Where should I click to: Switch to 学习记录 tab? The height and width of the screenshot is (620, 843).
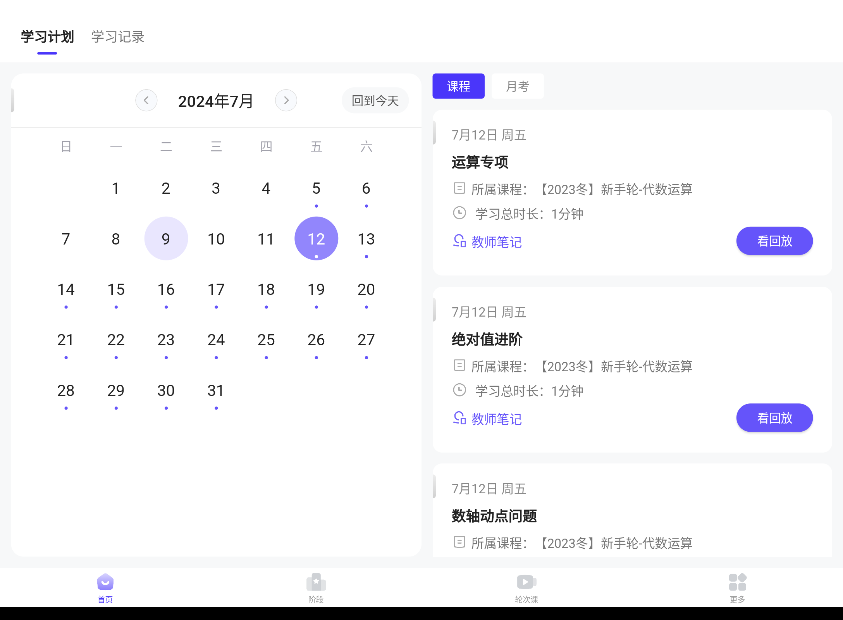click(x=118, y=37)
